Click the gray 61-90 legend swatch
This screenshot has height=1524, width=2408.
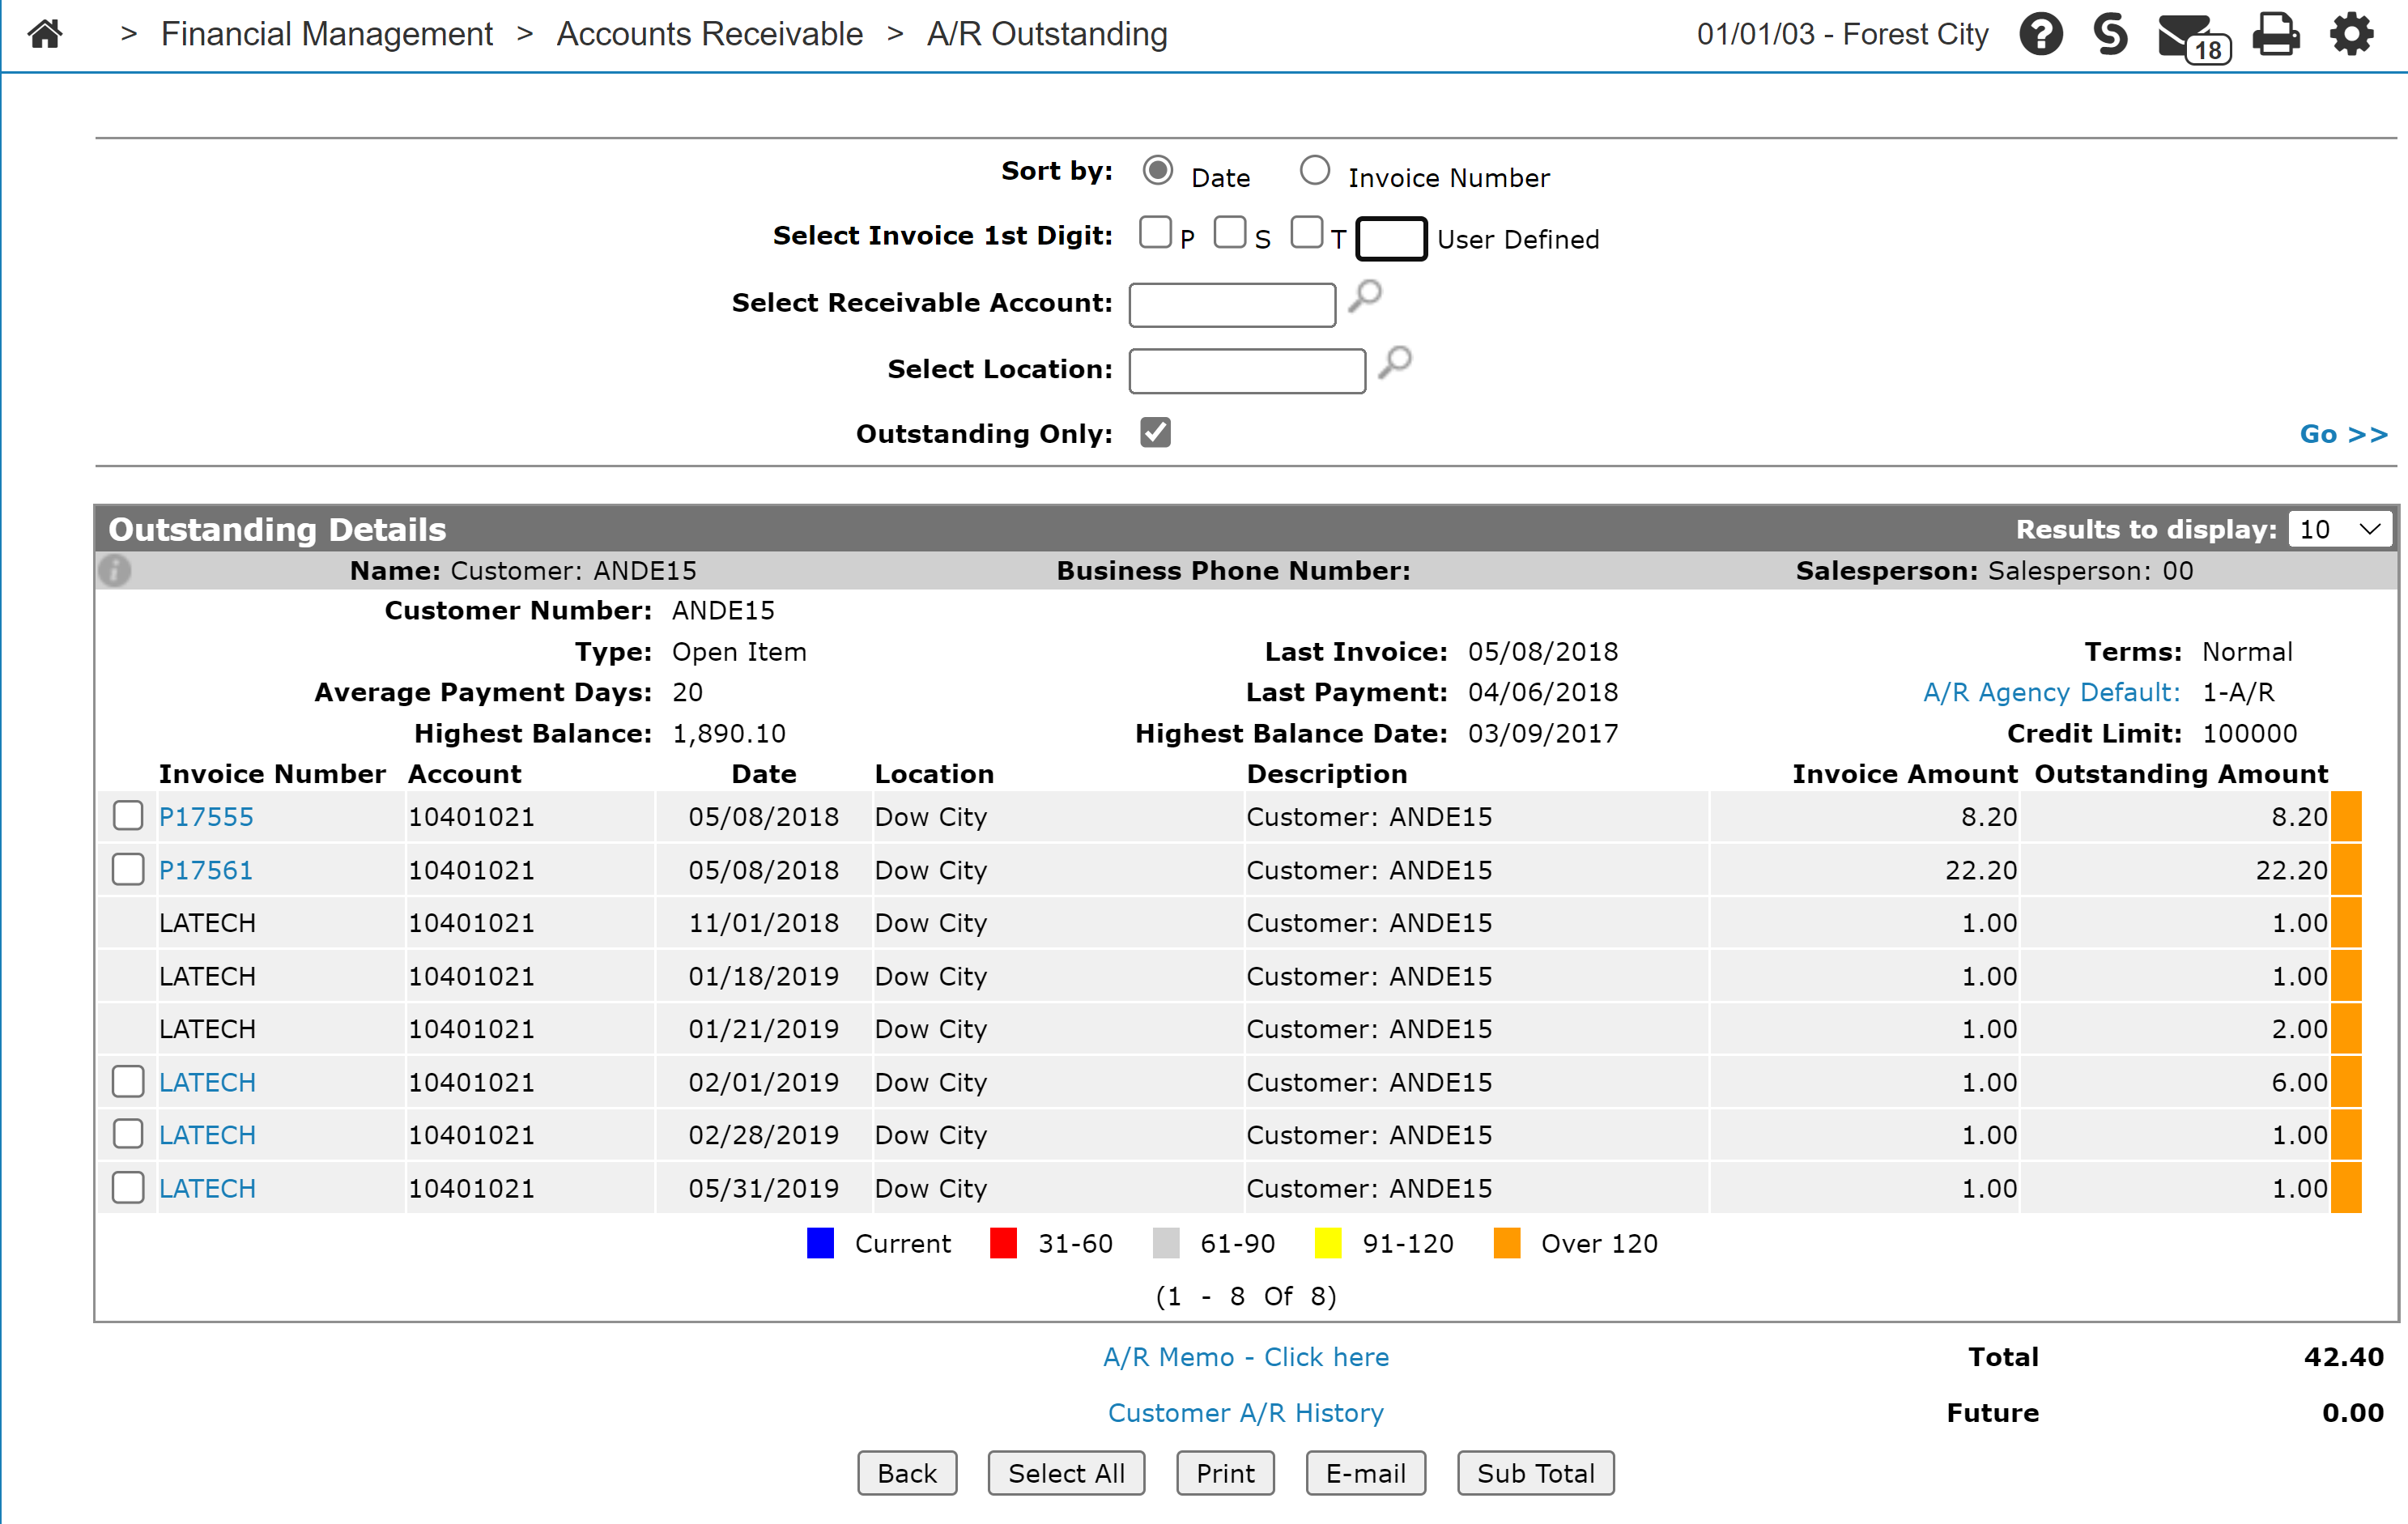pos(1166,1243)
